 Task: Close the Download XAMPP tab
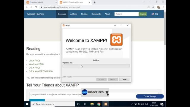coord(56,2)
